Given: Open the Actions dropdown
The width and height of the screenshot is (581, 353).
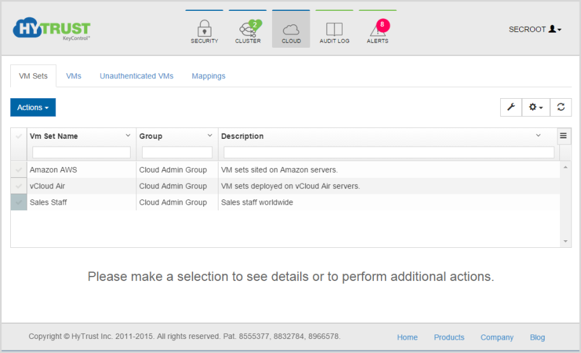Looking at the screenshot, I should click(x=33, y=107).
